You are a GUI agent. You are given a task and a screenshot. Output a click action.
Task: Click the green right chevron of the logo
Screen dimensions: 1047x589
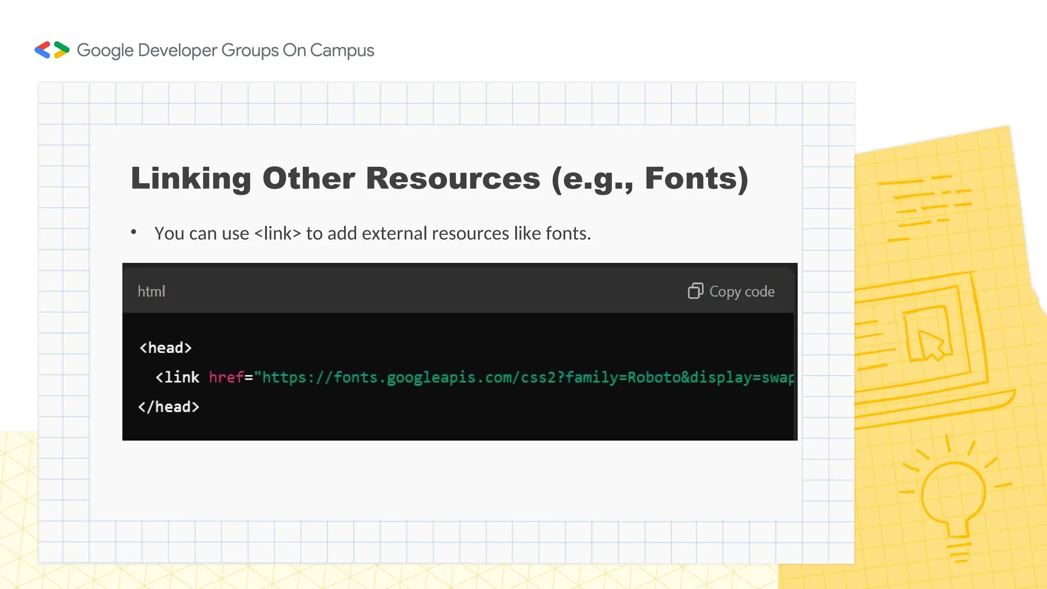62,47
